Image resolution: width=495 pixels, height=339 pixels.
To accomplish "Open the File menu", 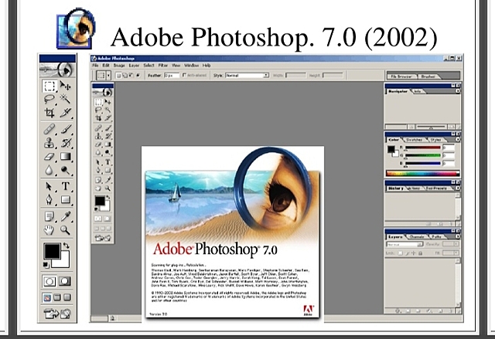I will (95, 65).
